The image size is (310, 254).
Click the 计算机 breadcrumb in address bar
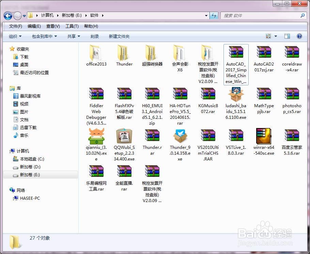[x=47, y=15]
